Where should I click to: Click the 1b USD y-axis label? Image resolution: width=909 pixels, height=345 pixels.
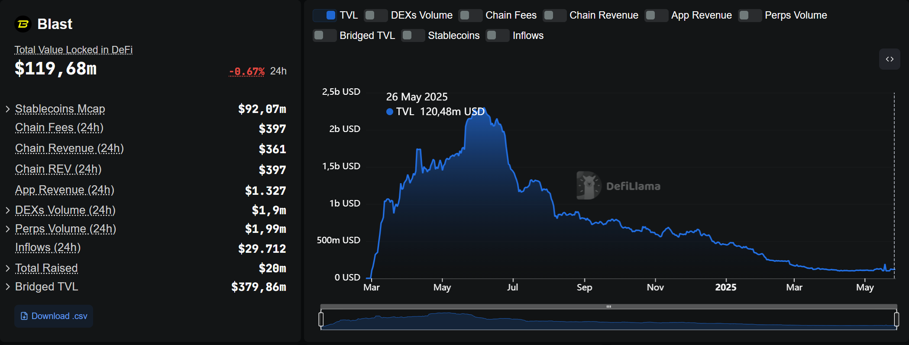345,203
